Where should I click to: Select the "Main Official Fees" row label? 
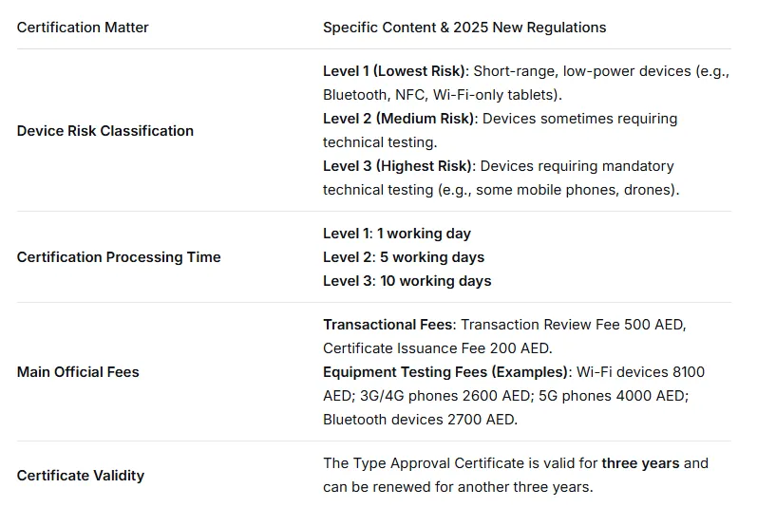[x=78, y=372]
